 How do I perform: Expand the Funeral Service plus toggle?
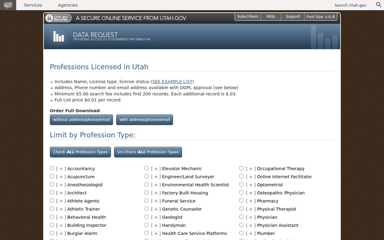point(156,201)
